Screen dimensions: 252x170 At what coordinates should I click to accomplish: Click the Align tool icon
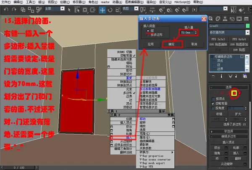coord(241,10)
